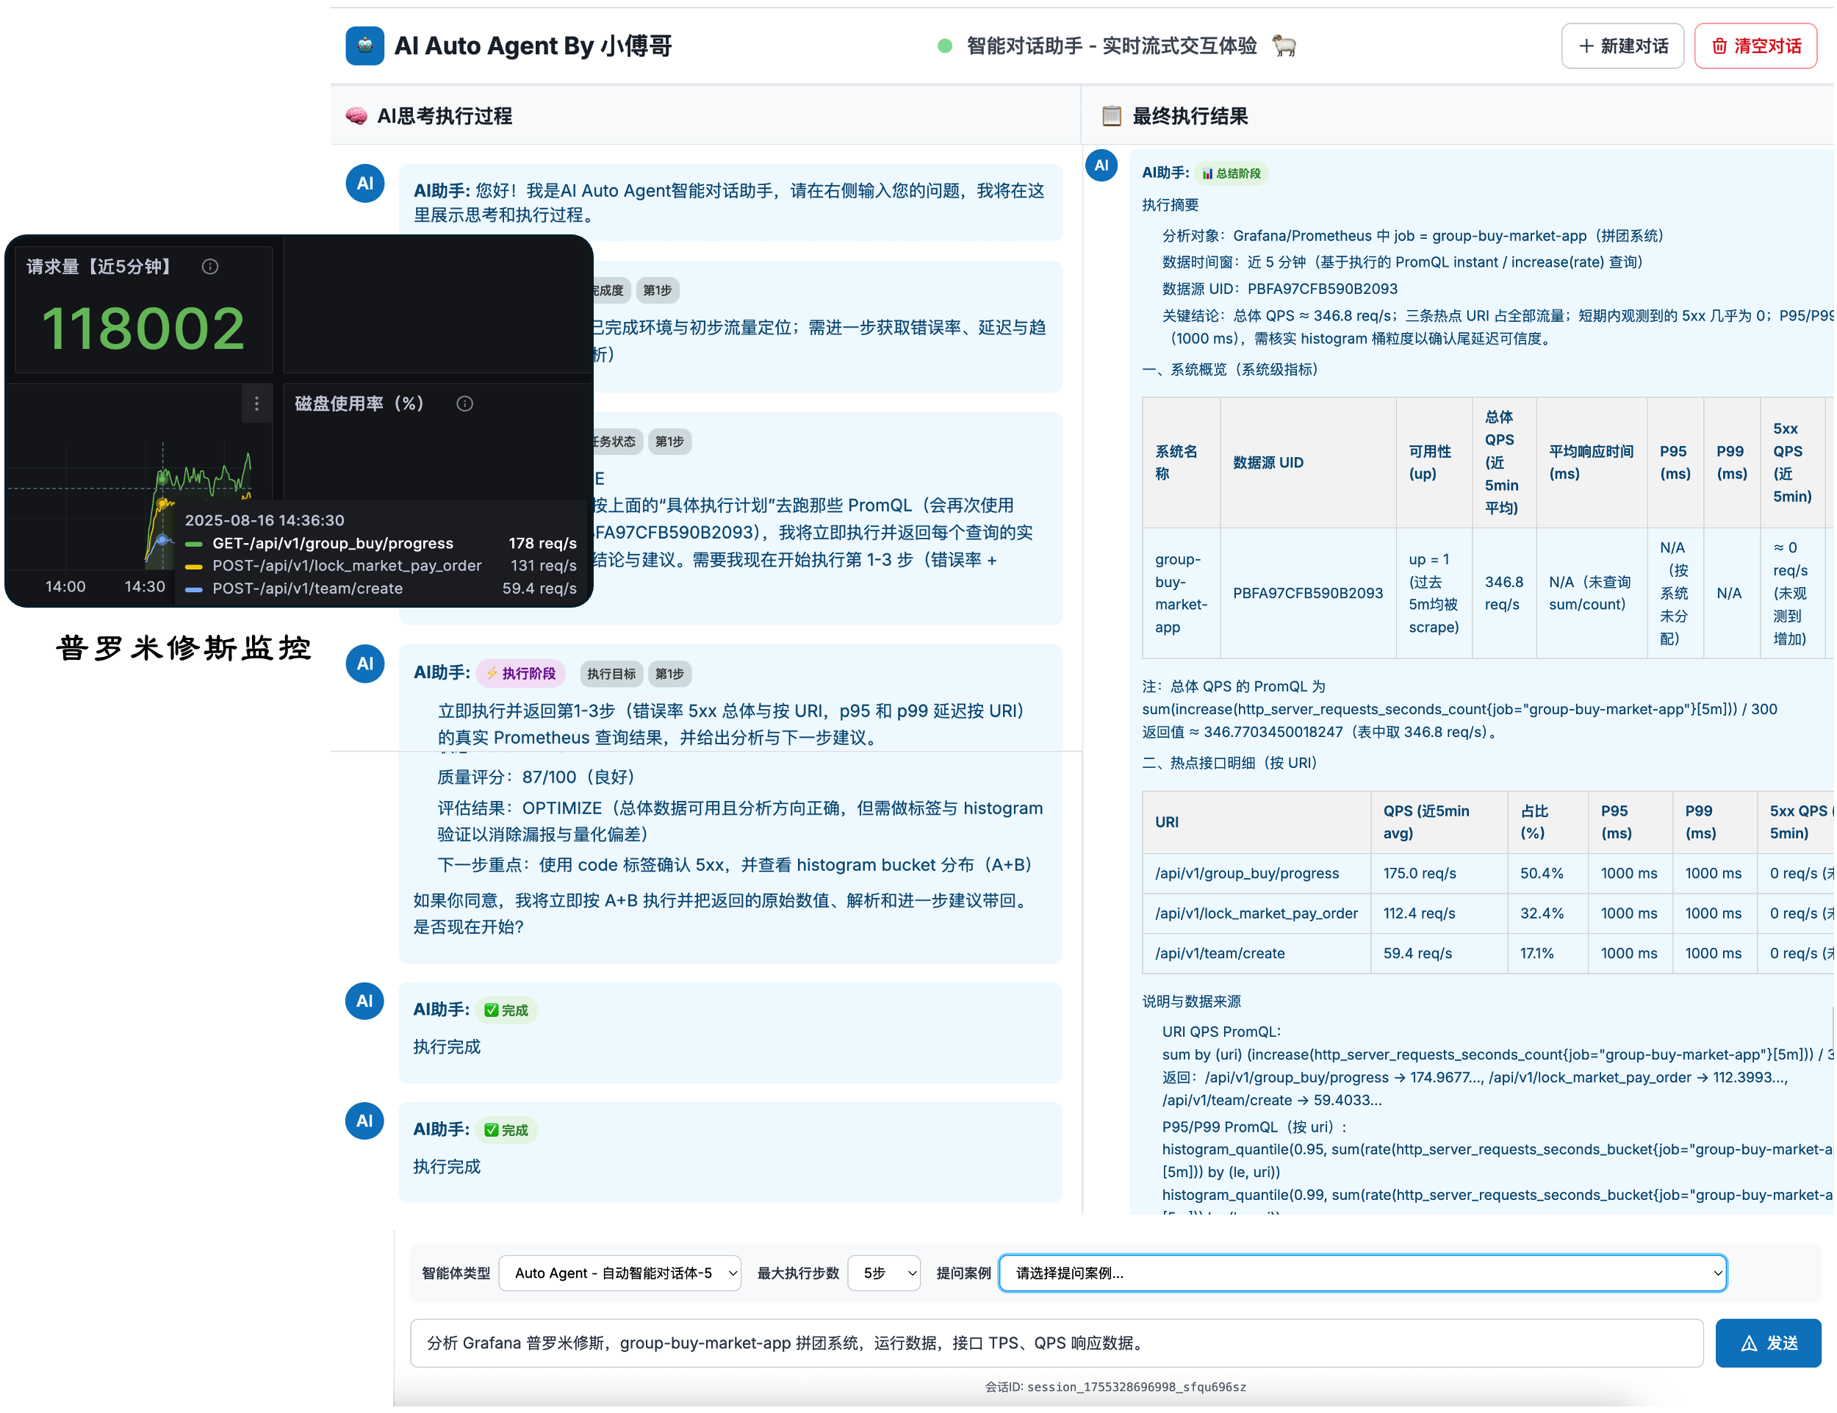Click the green online status dot

[944, 46]
